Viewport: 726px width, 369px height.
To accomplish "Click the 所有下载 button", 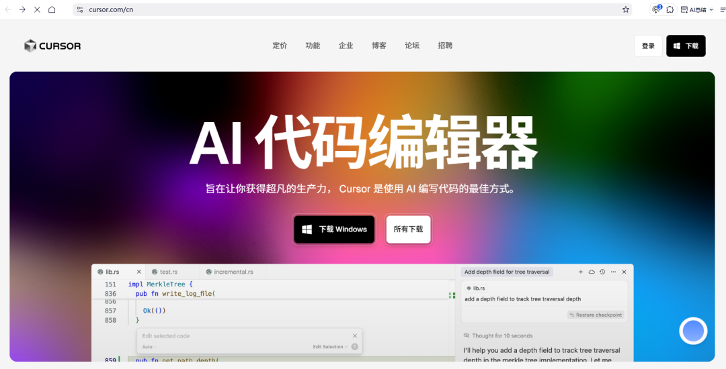I will (x=408, y=229).
